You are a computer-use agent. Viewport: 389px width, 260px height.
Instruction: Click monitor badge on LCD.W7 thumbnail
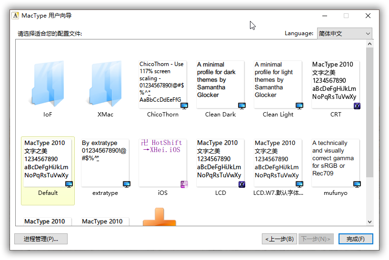[299, 184]
